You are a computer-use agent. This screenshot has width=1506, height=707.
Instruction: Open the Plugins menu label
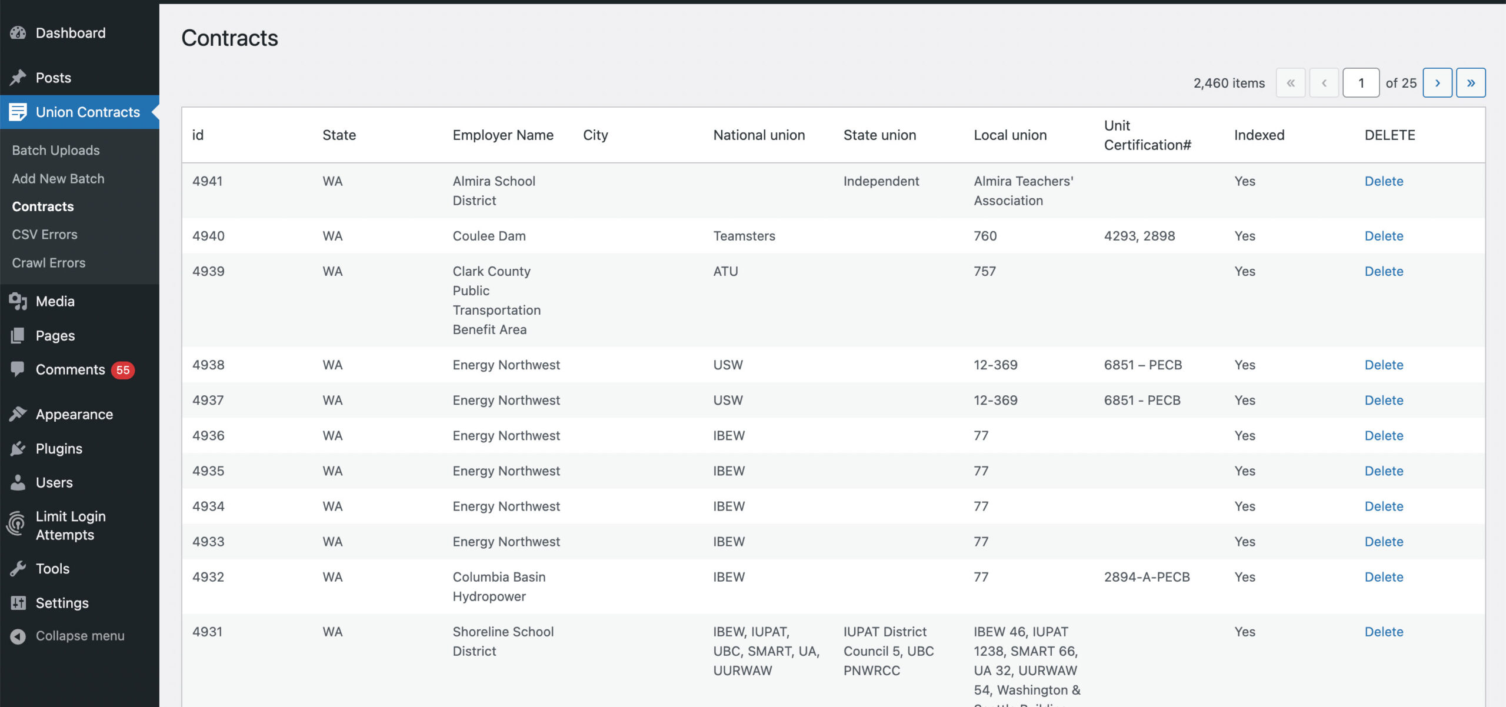pos(59,448)
